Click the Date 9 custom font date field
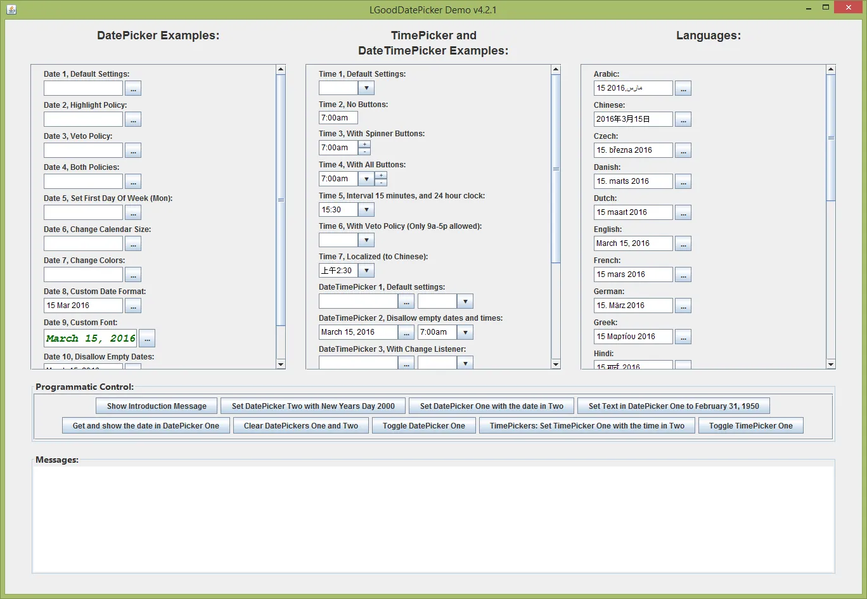This screenshot has width=867, height=599. (x=90, y=338)
